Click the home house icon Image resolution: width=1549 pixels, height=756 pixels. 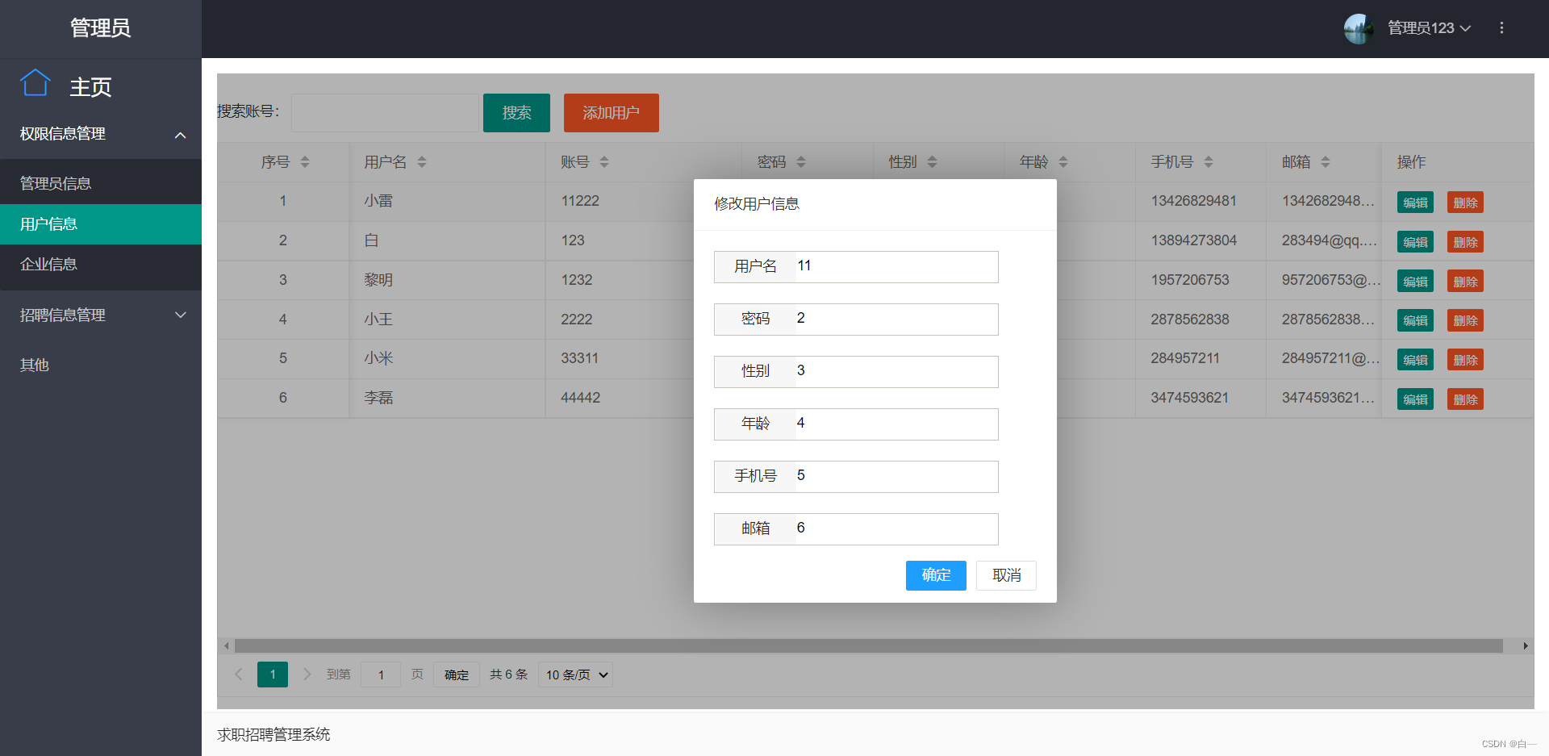pyautogui.click(x=35, y=83)
